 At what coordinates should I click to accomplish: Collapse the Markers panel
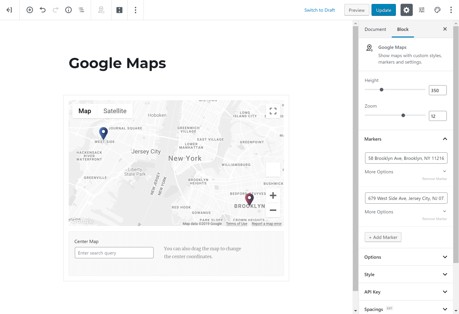[x=406, y=139]
